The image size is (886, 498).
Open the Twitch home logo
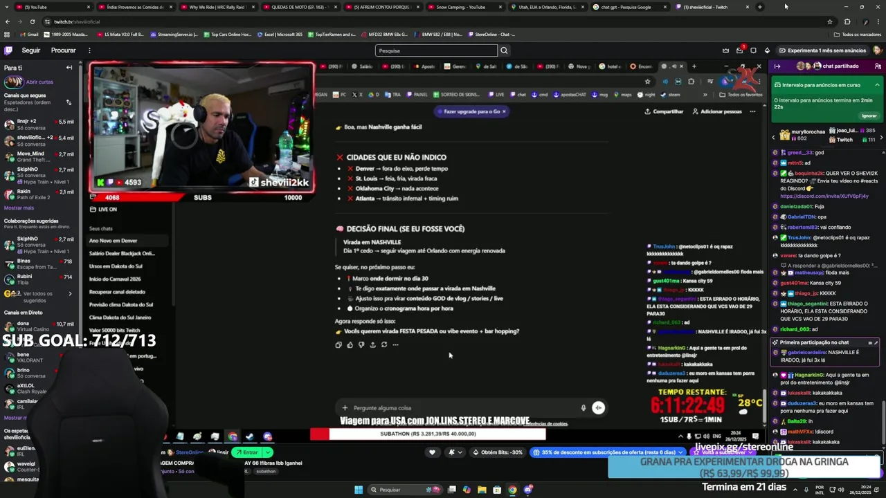(x=8, y=50)
